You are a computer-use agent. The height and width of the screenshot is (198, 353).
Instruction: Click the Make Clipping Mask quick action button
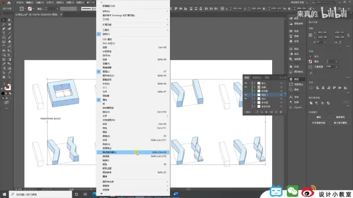pyautogui.click(x=340, y=123)
